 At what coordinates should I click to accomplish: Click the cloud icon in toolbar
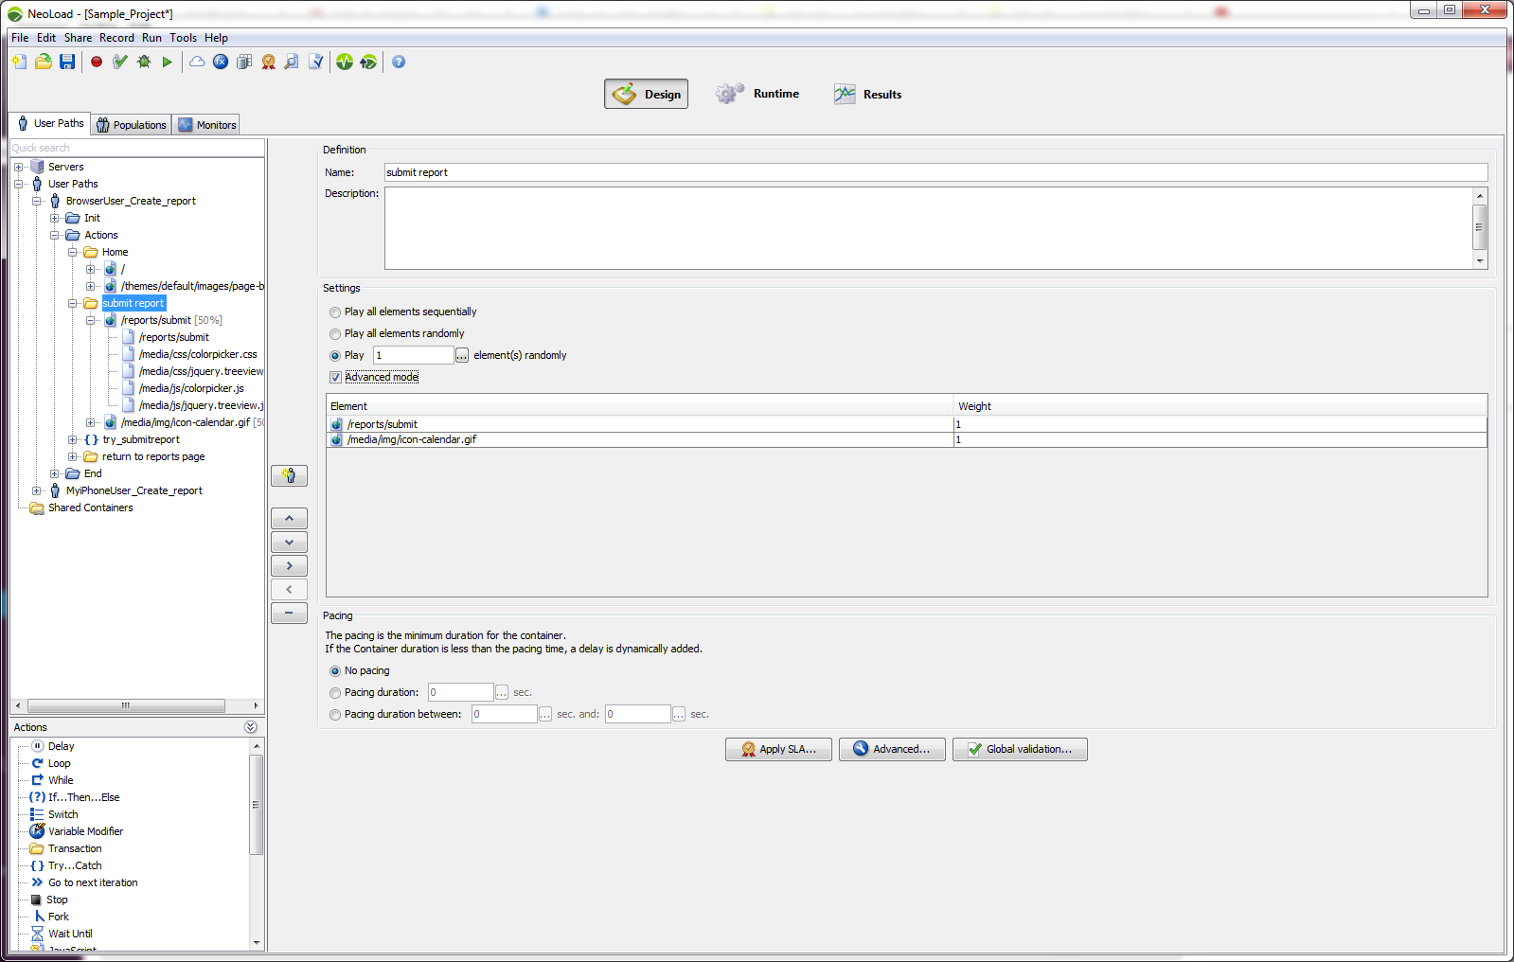pos(197,62)
